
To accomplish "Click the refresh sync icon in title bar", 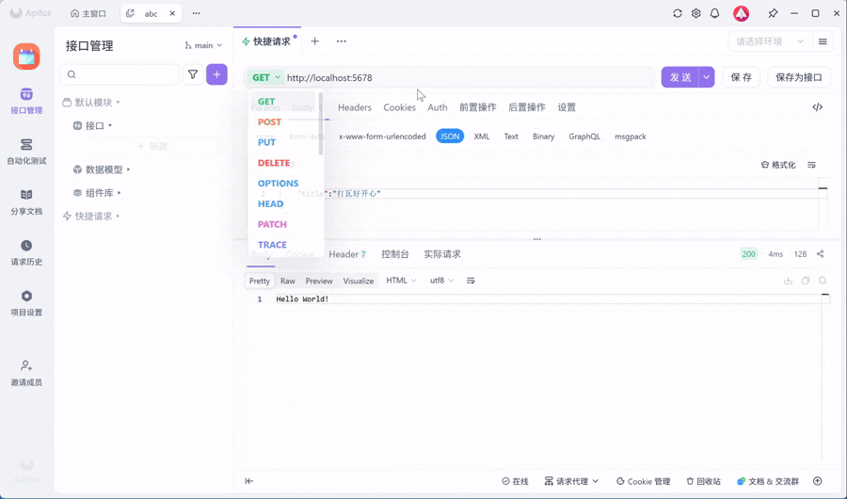I will [x=678, y=13].
